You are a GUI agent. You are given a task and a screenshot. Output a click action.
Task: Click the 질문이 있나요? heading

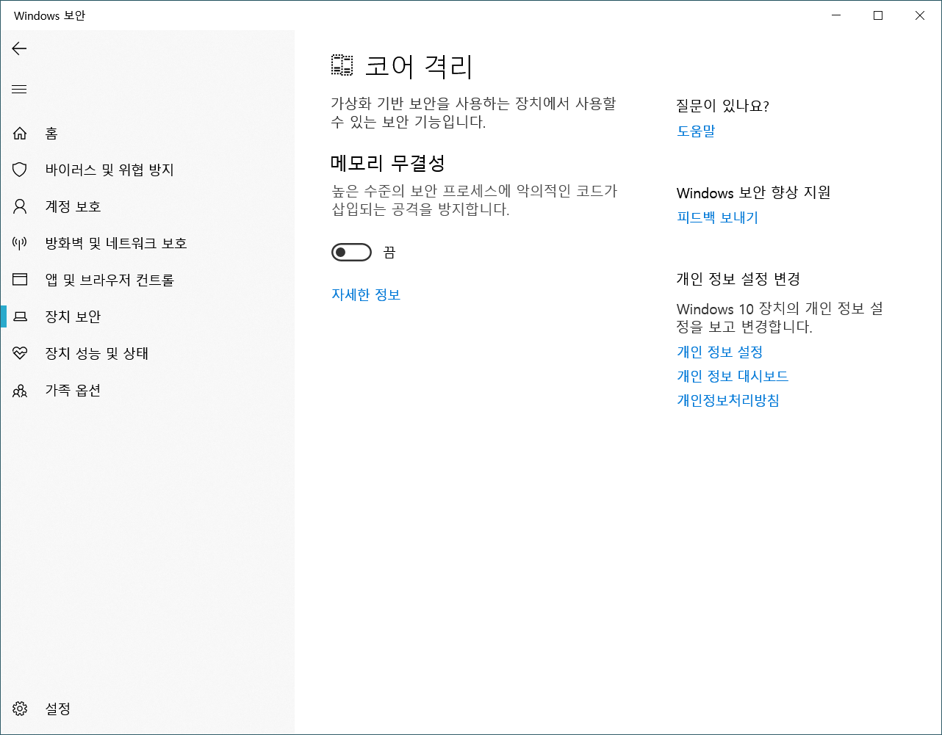[x=723, y=106]
